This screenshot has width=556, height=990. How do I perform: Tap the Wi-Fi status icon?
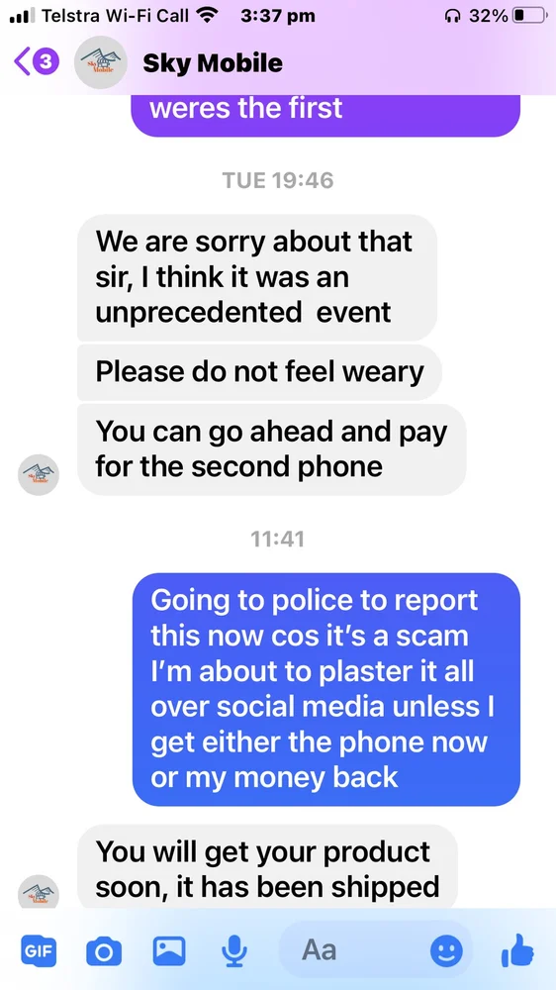(x=205, y=16)
